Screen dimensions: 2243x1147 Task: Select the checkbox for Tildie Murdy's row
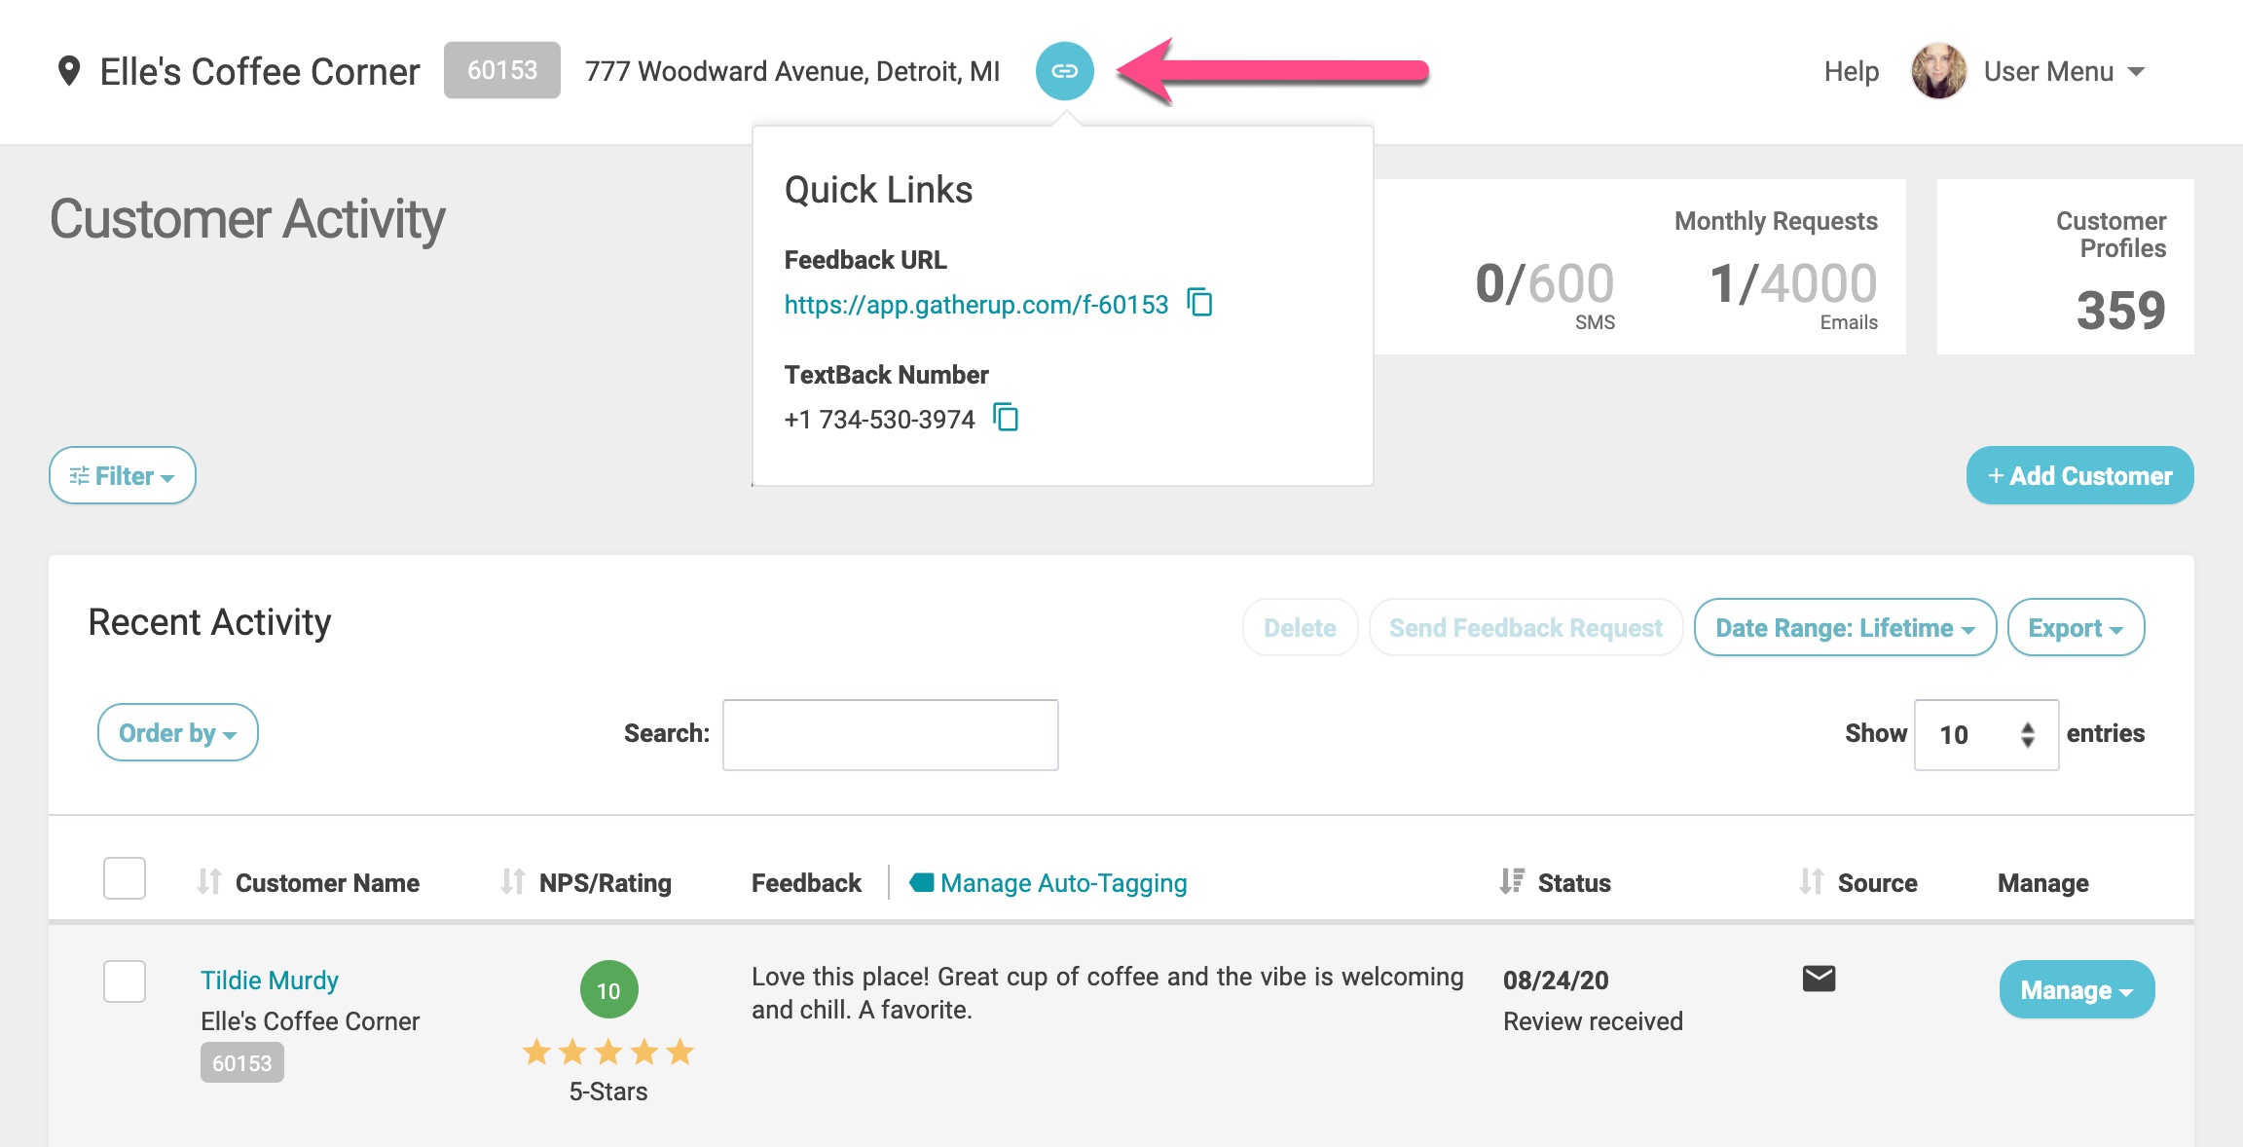pyautogui.click(x=124, y=983)
